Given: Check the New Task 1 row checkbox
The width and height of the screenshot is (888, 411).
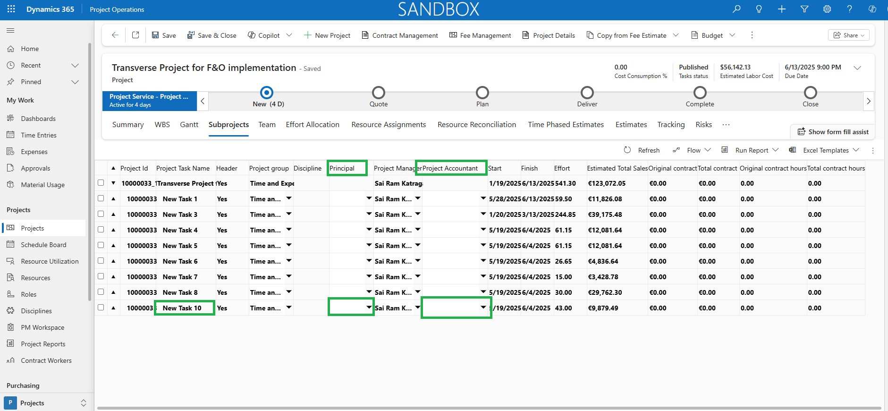Looking at the screenshot, I should 101,198.
